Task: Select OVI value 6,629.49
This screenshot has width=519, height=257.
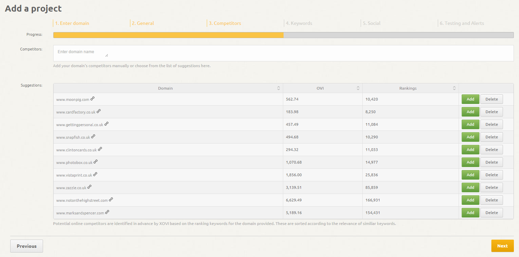Action: coord(294,200)
